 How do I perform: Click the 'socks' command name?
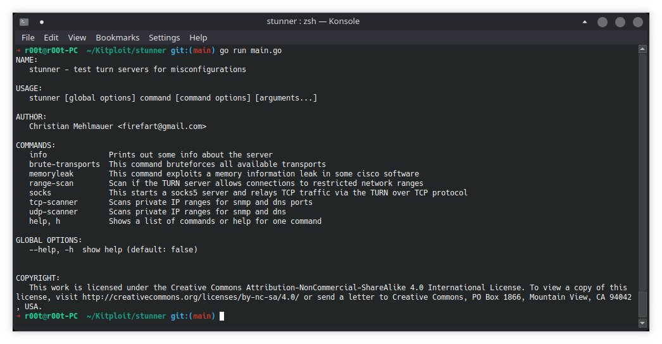(40, 192)
